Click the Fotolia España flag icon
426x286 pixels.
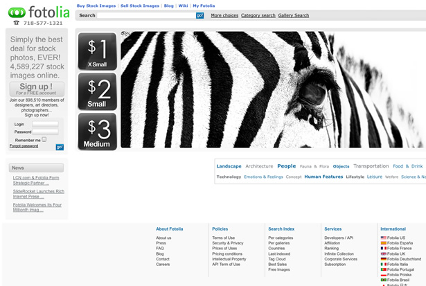[383, 243]
